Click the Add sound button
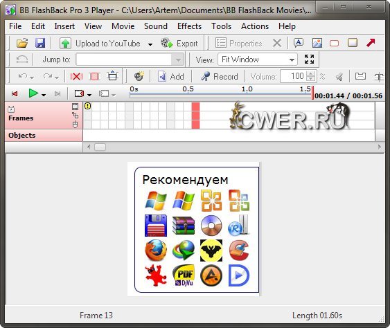 coord(171,77)
